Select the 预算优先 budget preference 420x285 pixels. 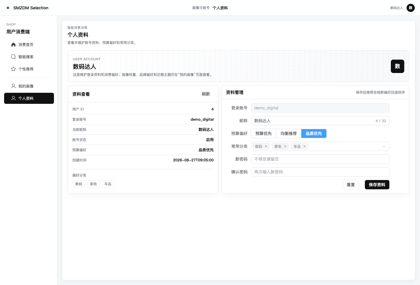264,133
